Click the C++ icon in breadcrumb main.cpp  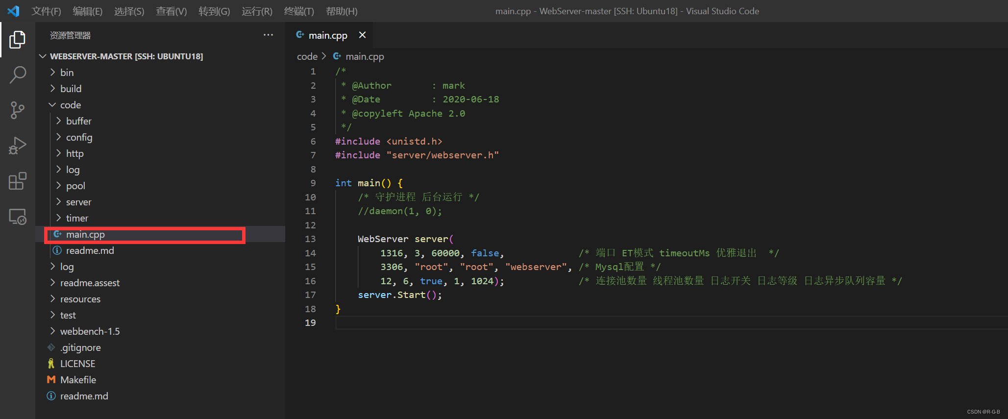[x=337, y=56]
